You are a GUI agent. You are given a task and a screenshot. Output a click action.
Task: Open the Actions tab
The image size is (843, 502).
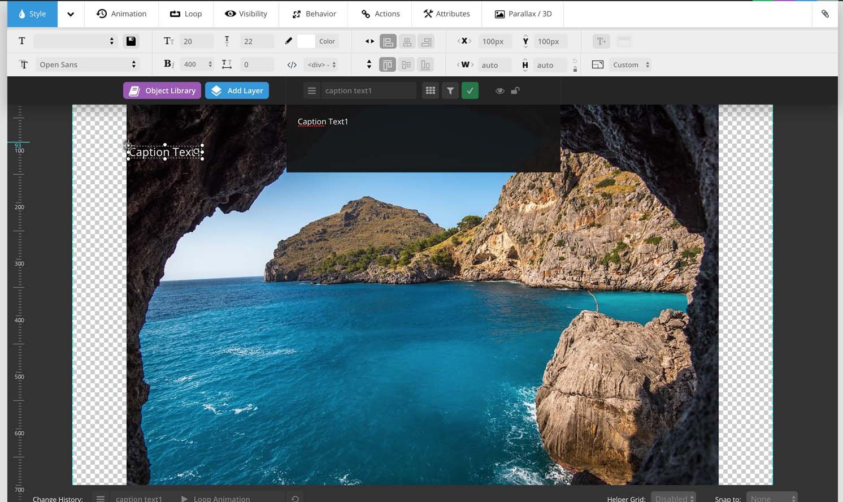point(381,14)
